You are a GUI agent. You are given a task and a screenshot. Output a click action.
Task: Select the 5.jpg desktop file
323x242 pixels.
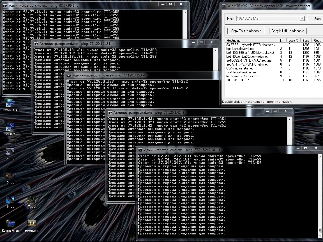pyautogui.click(x=10, y=178)
